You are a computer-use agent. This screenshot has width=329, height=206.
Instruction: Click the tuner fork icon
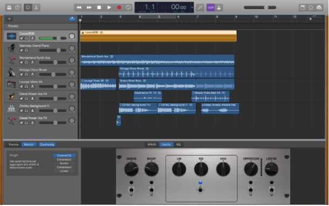click(x=200, y=8)
